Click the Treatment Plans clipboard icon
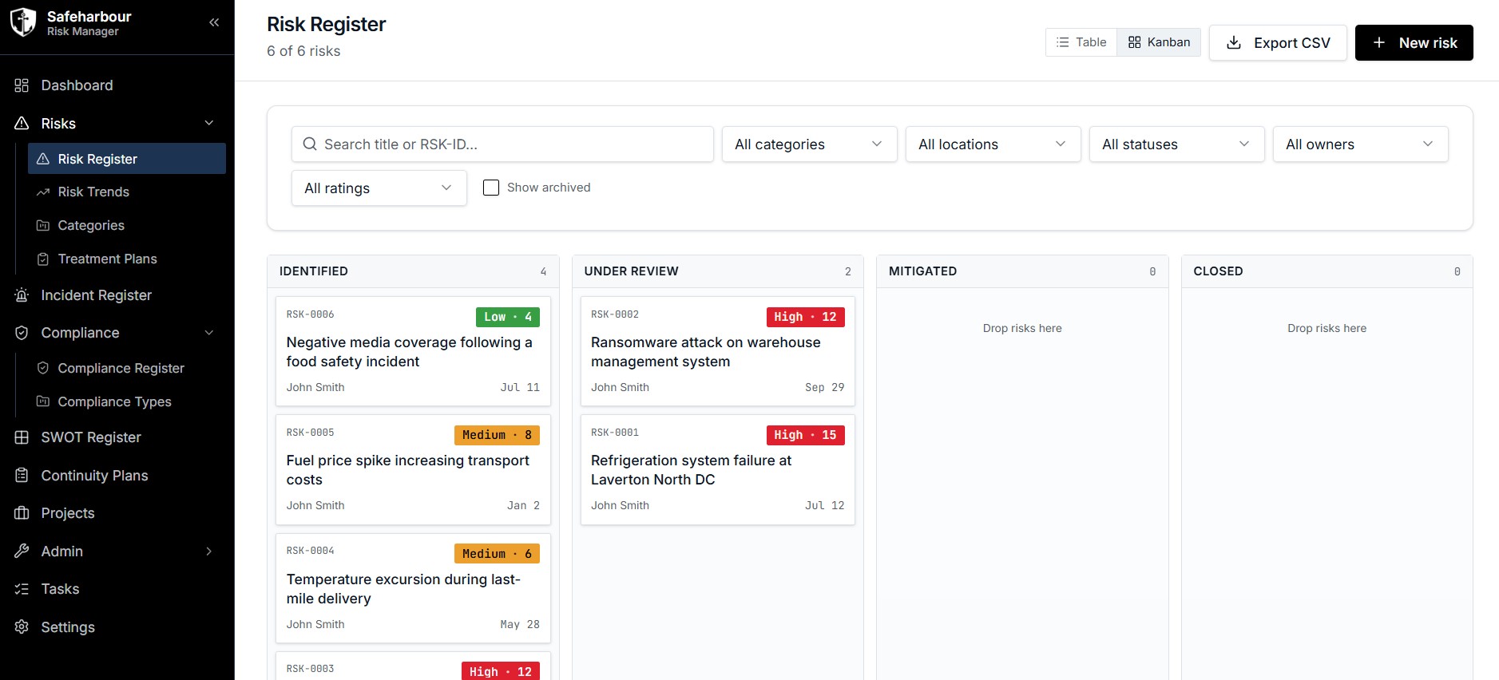Viewport: 1499px width, 680px height. (x=43, y=259)
